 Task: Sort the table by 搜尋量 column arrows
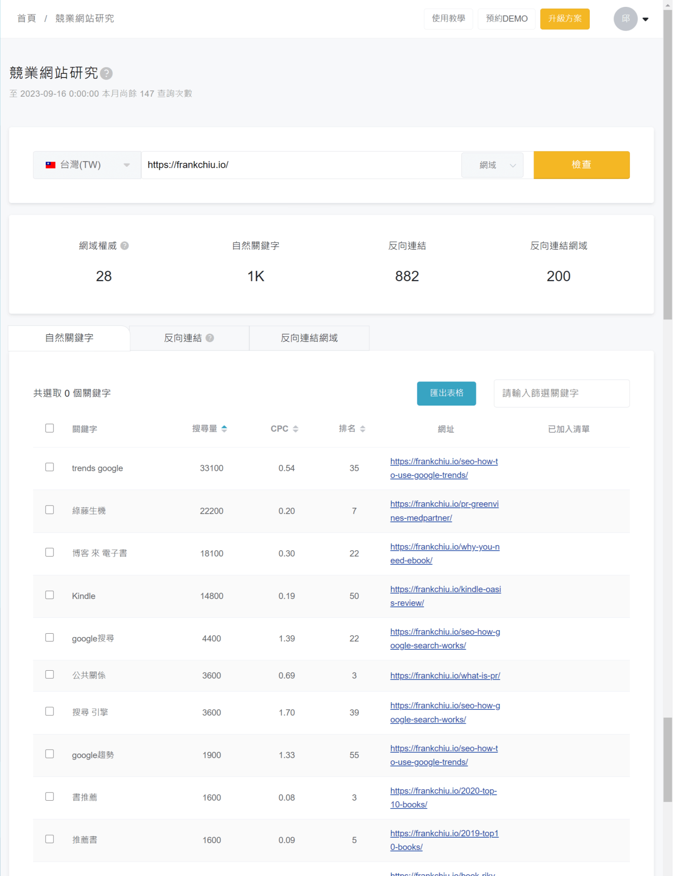[224, 429]
